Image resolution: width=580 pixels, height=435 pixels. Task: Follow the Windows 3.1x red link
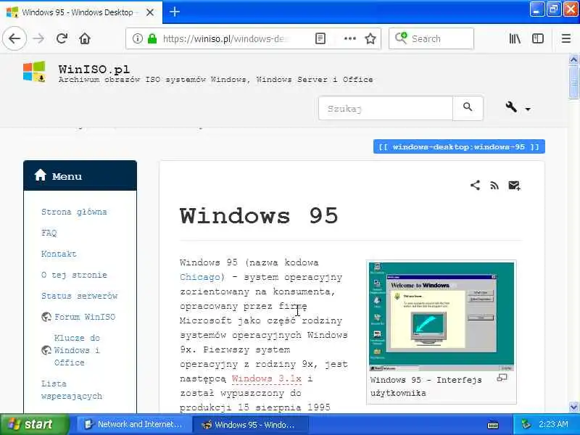tap(266, 378)
